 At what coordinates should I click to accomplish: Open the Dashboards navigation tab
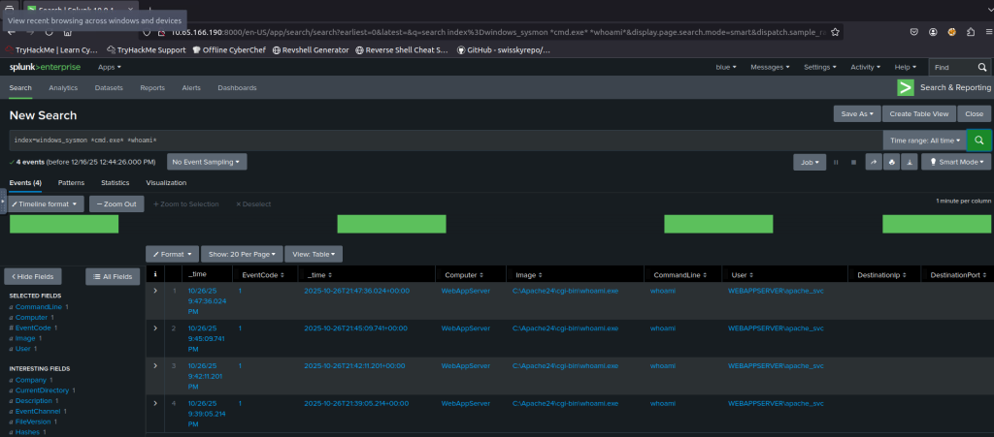coord(237,87)
